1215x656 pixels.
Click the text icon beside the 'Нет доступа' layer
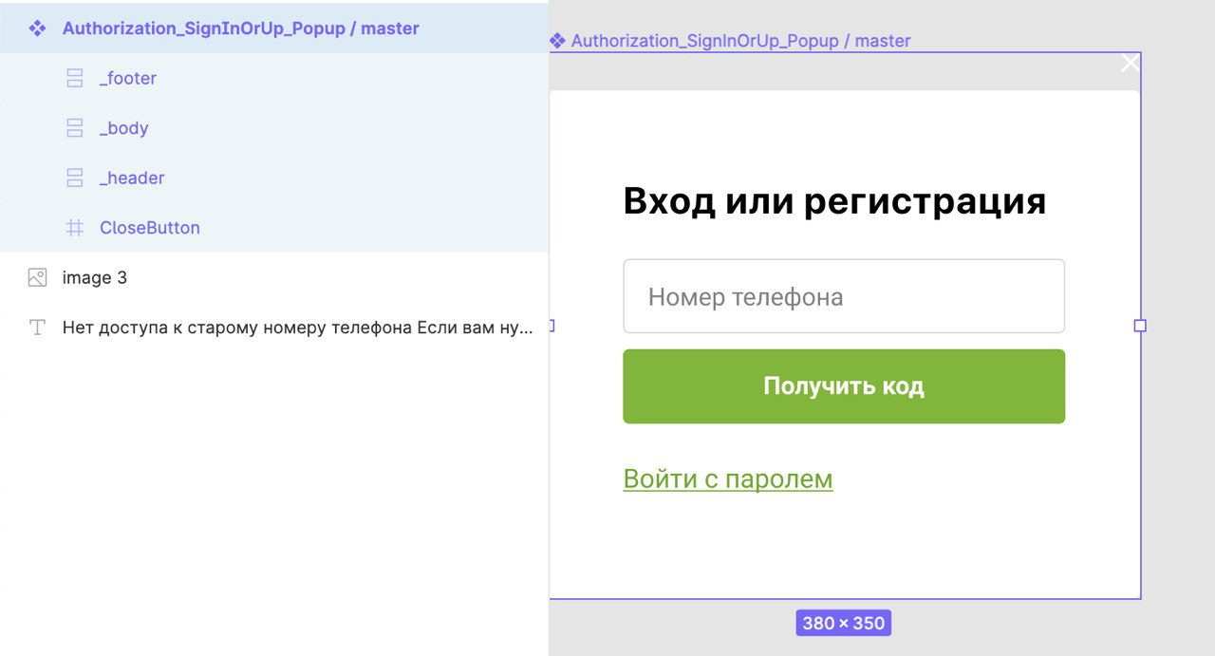click(37, 328)
